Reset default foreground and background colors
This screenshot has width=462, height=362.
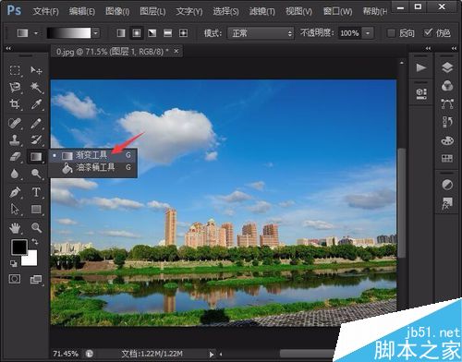tap(13, 263)
